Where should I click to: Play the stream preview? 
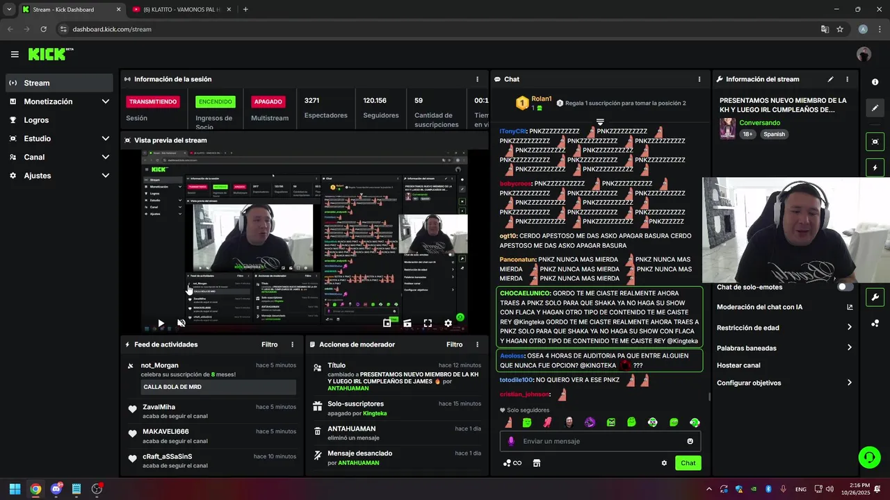click(161, 323)
